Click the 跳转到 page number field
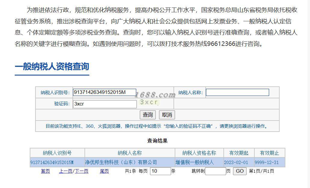Screen dimensions: 310x188 216,171
